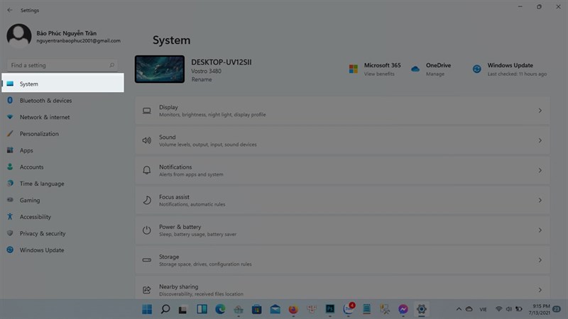568x319 pixels.
Task: Click the OneDrive cloud icon
Action: pyautogui.click(x=415, y=69)
